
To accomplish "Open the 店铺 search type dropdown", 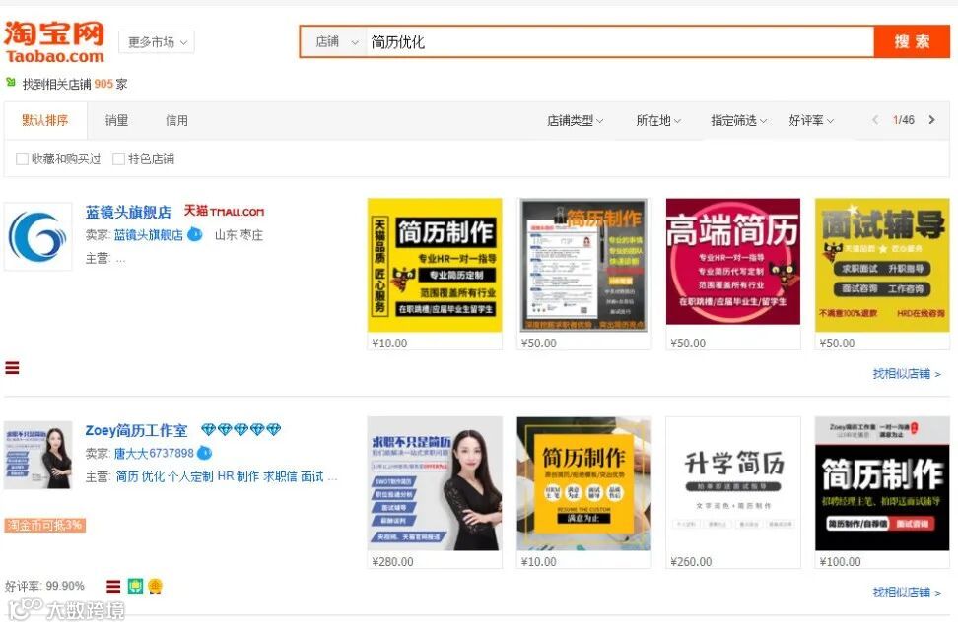I will (x=335, y=42).
